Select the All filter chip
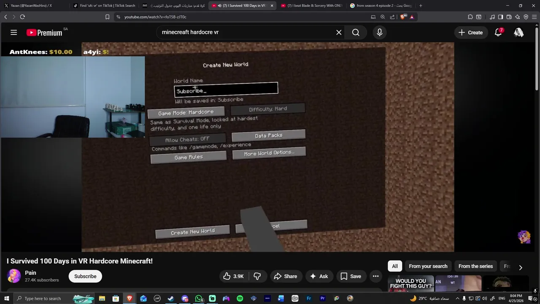The image size is (540, 304). coord(395,266)
